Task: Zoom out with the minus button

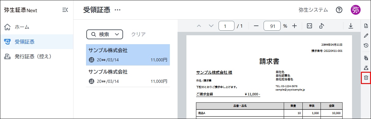Action: (256, 26)
